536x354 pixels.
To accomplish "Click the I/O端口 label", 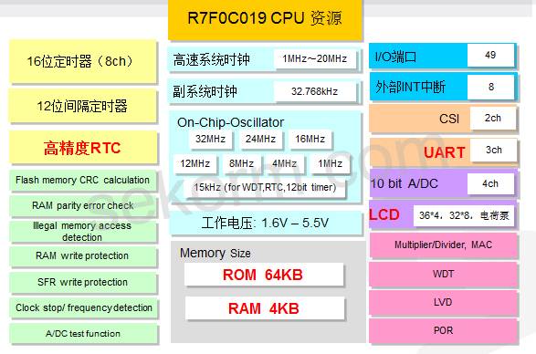I will pyautogui.click(x=395, y=57).
